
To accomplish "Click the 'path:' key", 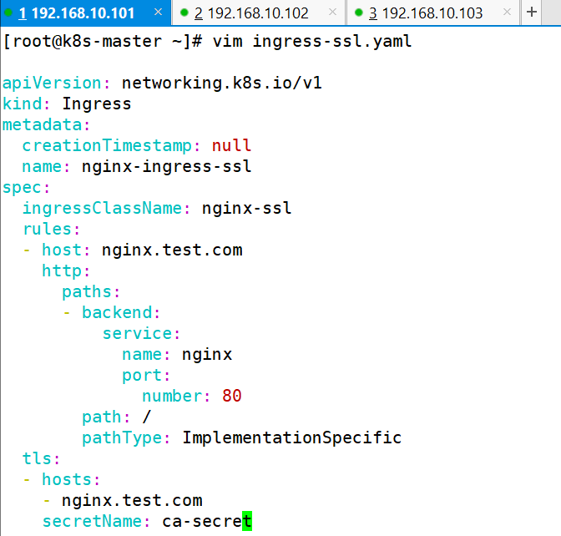I will (106, 417).
